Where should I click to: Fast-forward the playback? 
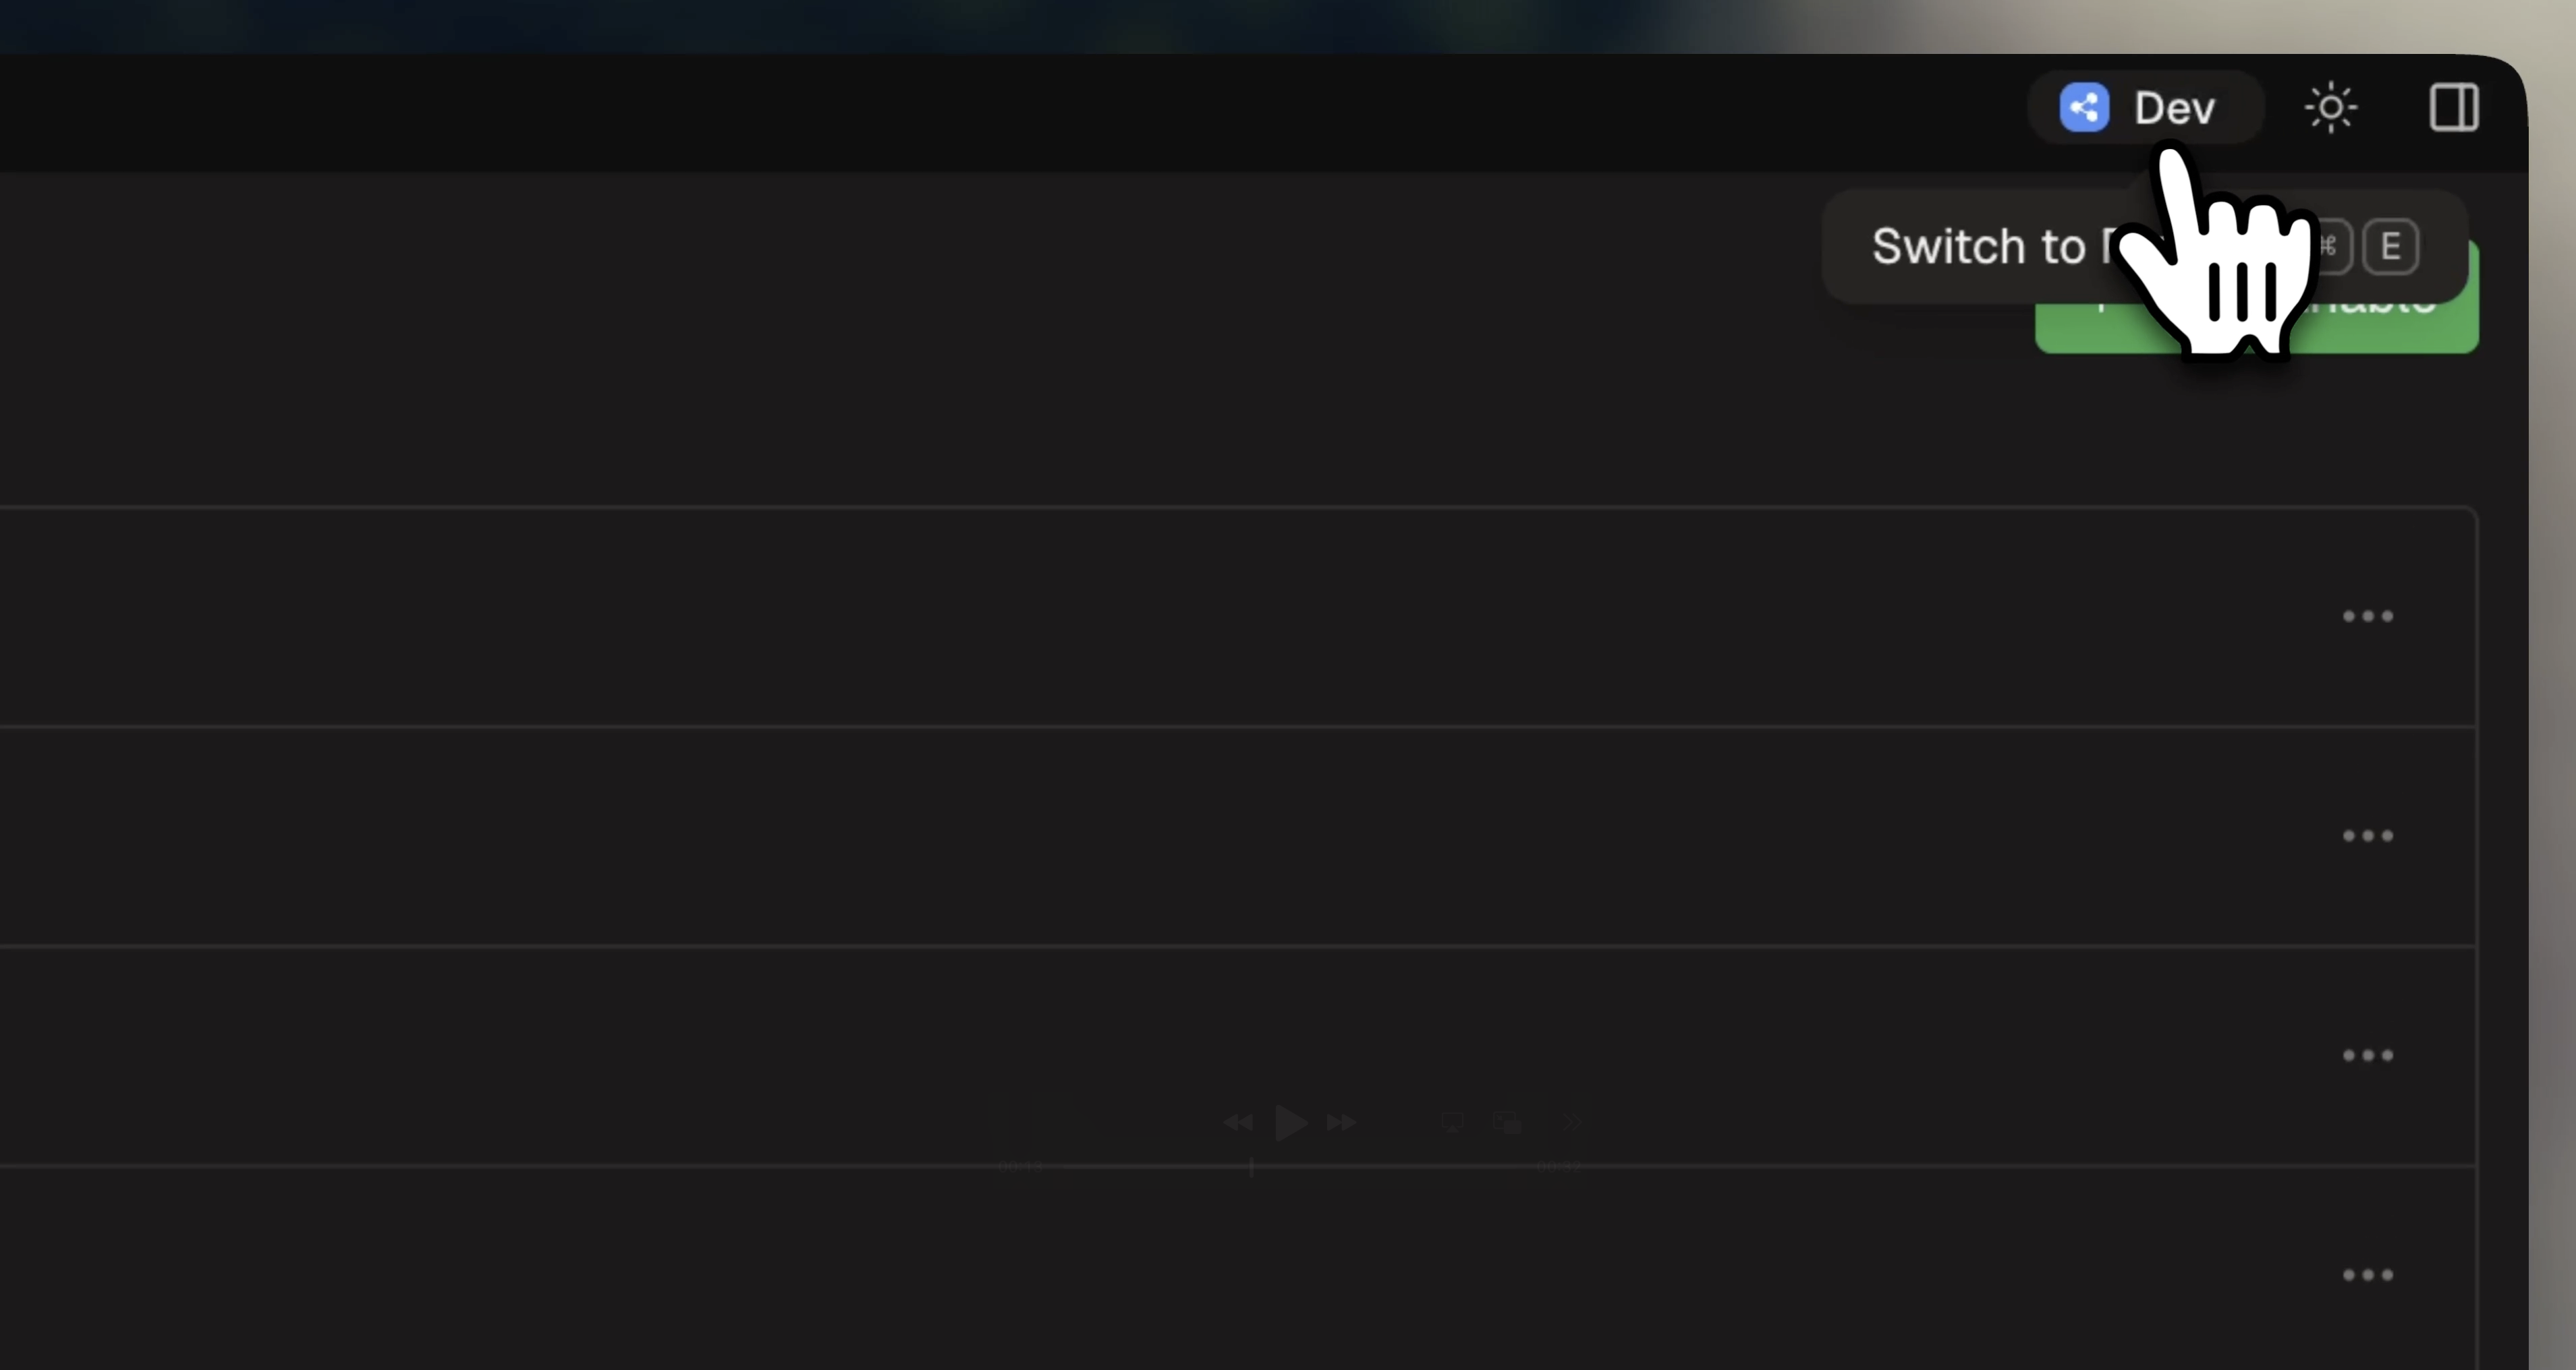coord(1342,1123)
